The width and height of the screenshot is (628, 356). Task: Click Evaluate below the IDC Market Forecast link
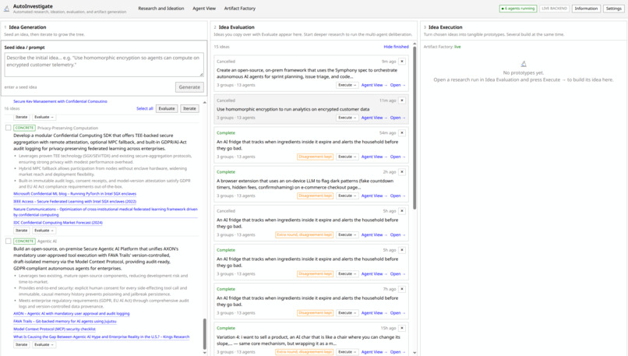coord(44,231)
